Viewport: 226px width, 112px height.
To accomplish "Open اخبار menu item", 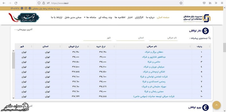I will click(130, 17).
